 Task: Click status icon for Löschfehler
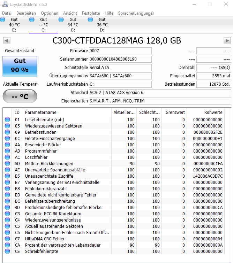(7, 157)
